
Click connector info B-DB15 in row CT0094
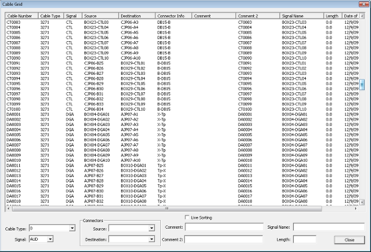coord(164,78)
